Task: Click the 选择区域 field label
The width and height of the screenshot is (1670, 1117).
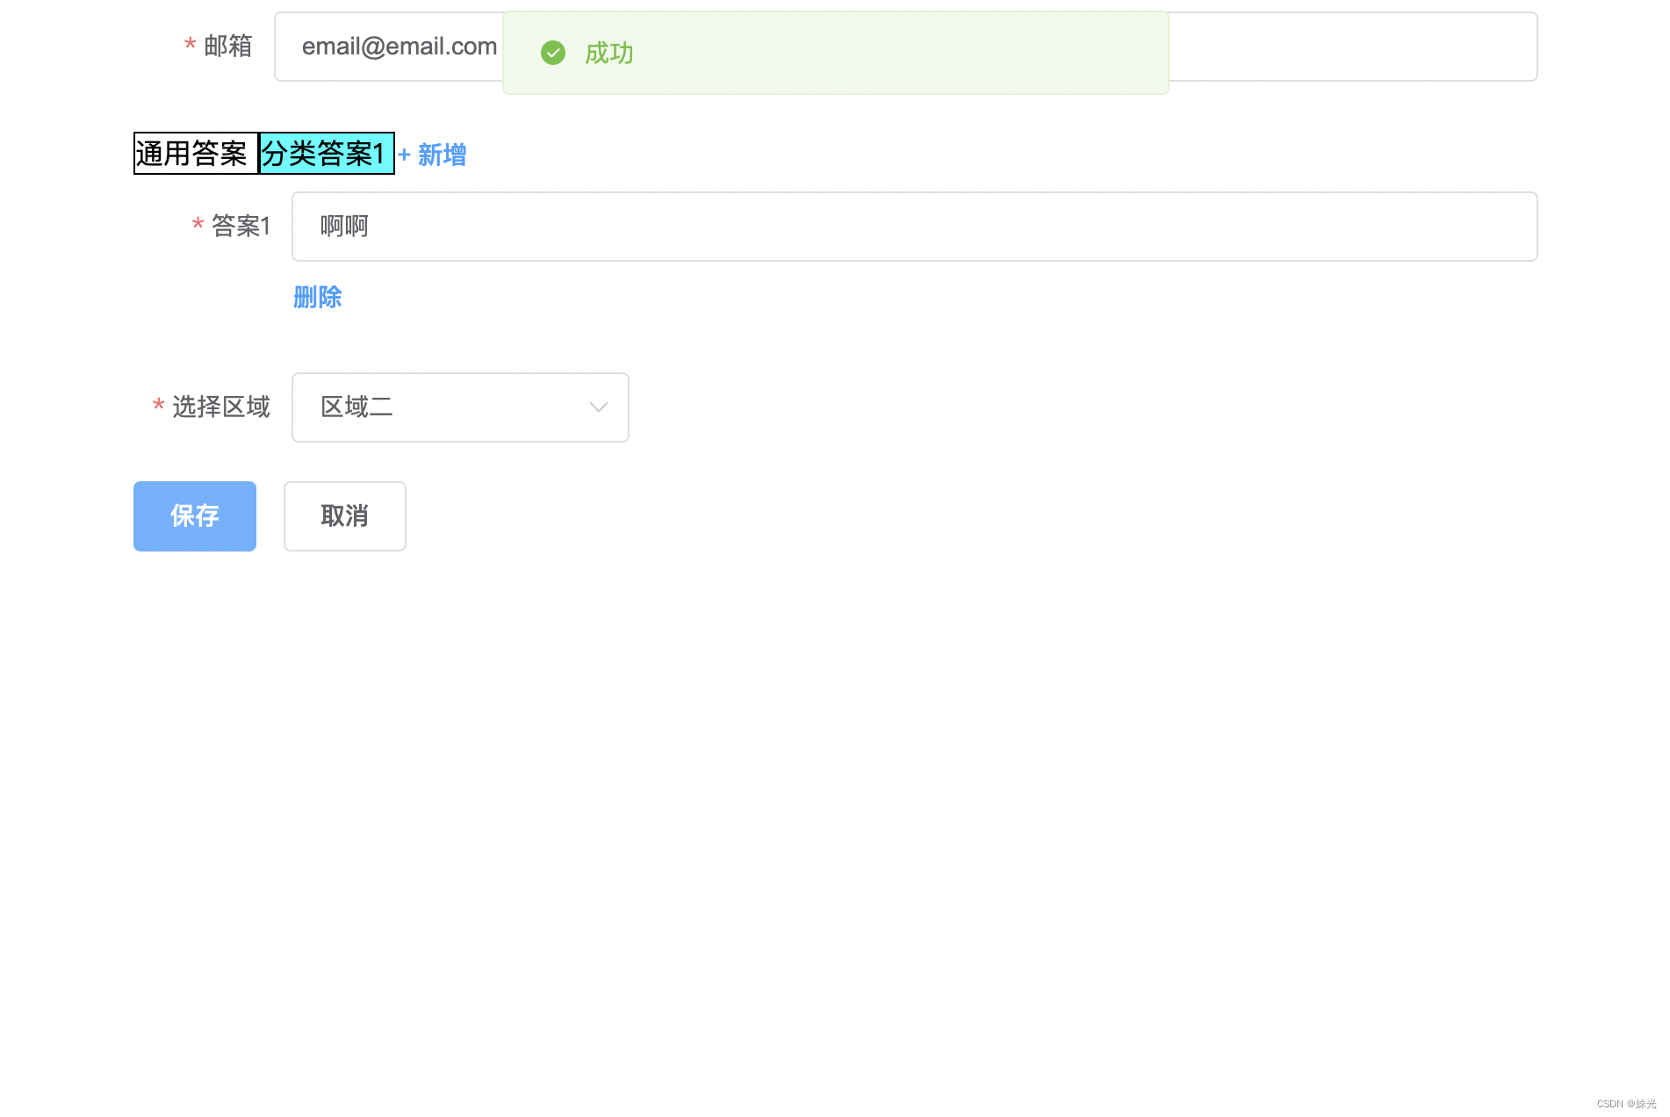Action: click(220, 407)
